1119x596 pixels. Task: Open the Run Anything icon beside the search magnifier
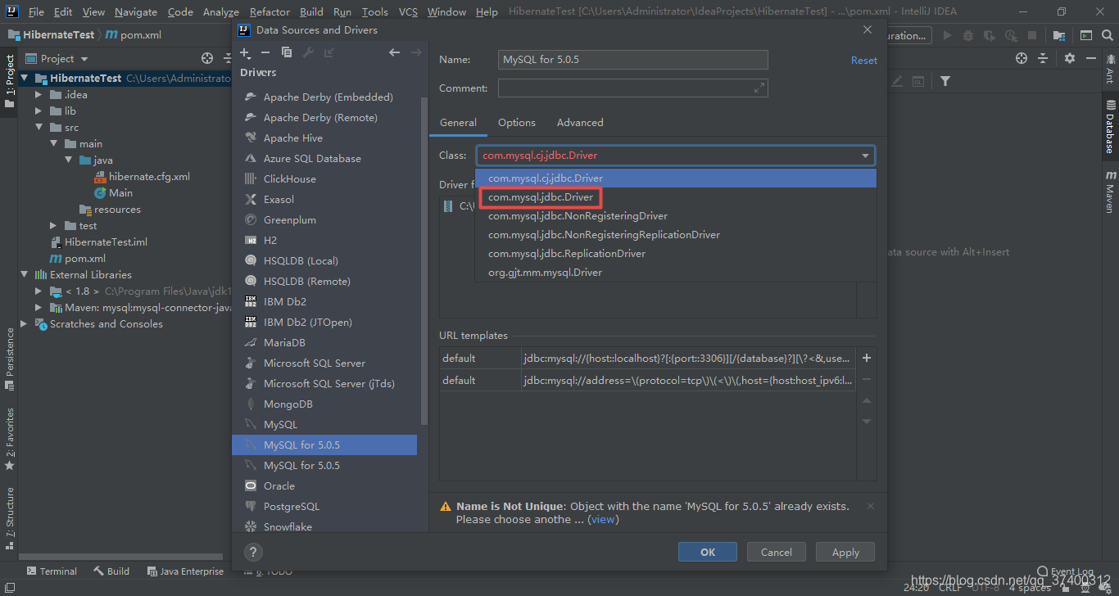1086,35
